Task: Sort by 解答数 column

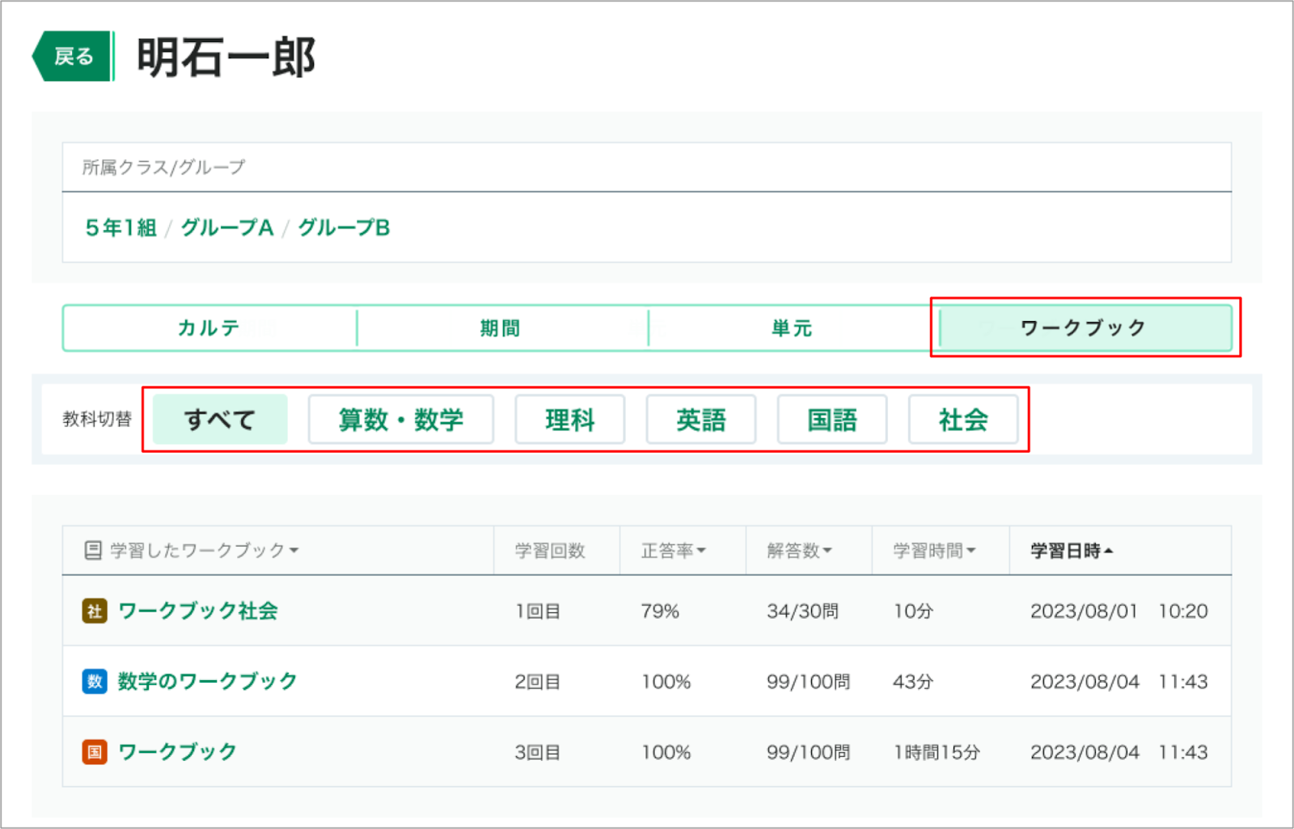Action: tap(799, 551)
